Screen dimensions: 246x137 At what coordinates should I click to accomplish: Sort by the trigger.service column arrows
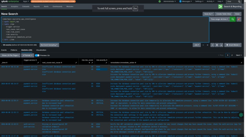click(x=36, y=60)
